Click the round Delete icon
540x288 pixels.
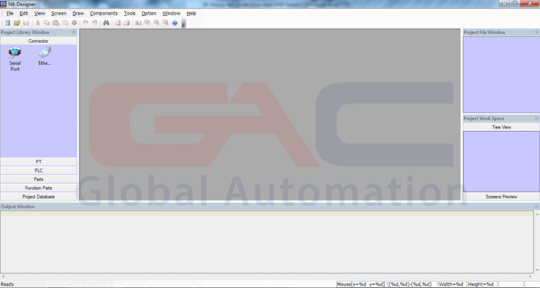pos(74,23)
